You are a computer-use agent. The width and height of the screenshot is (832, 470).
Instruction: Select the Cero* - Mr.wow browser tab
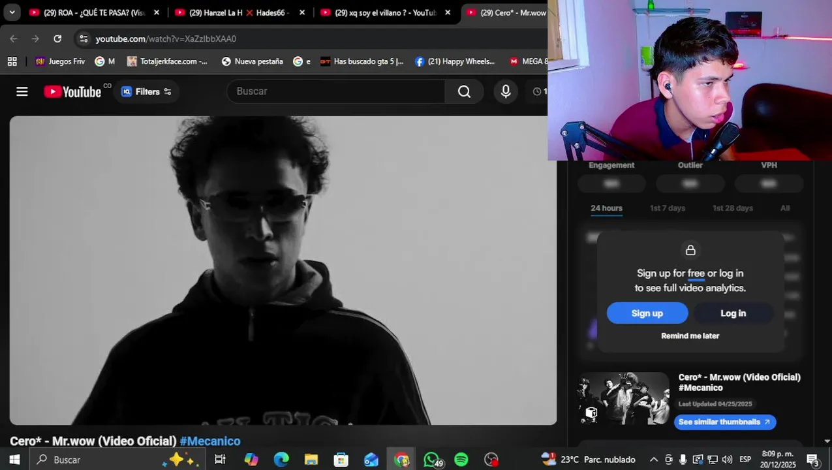[x=505, y=12]
